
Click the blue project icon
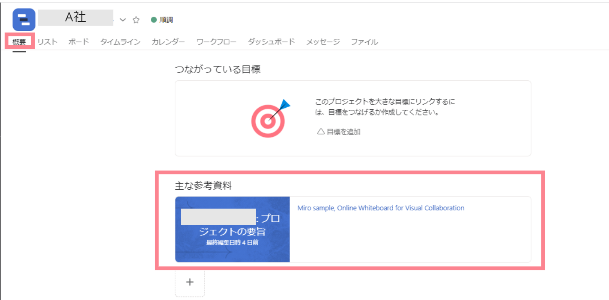click(24, 20)
